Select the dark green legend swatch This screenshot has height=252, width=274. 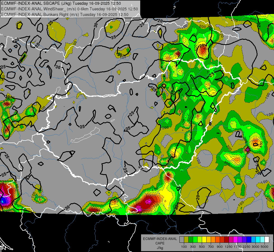191,240
